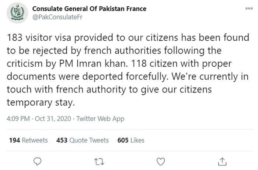Open the share tweet icon
The height and width of the screenshot is (170, 258).
click(x=222, y=162)
